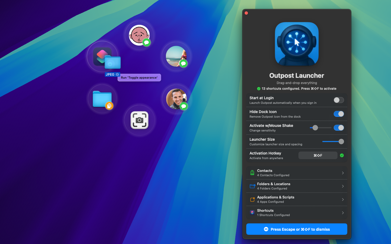The width and height of the screenshot is (391, 244).
Task: Click 'Customize launcher size and spacing' text
Action: 276,145
